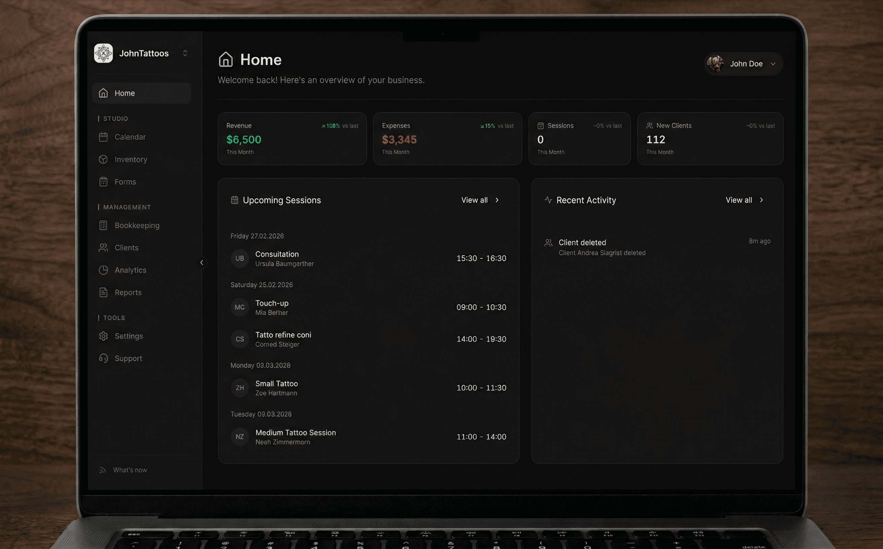
Task: Open Analytics from the sidebar
Action: click(130, 270)
